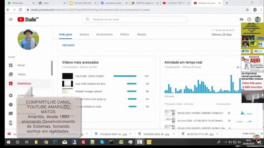
Task: Open the Envolvimento tab
Action: pos(104,35)
